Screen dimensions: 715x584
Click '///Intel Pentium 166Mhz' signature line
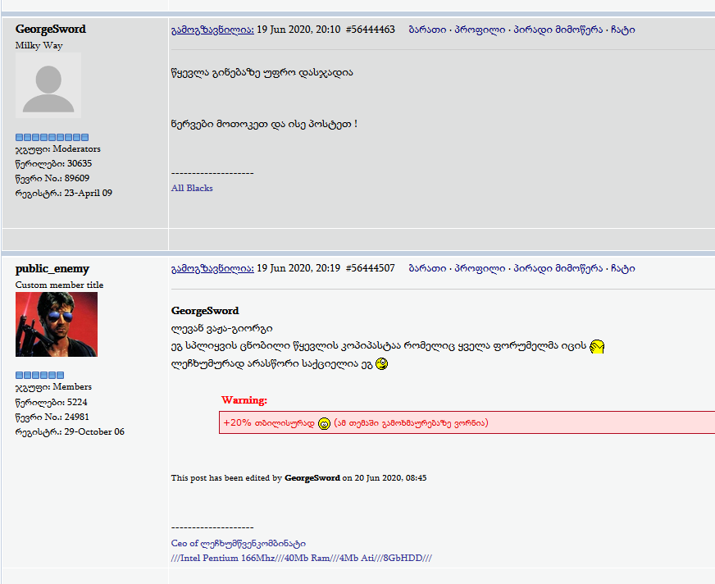302,558
